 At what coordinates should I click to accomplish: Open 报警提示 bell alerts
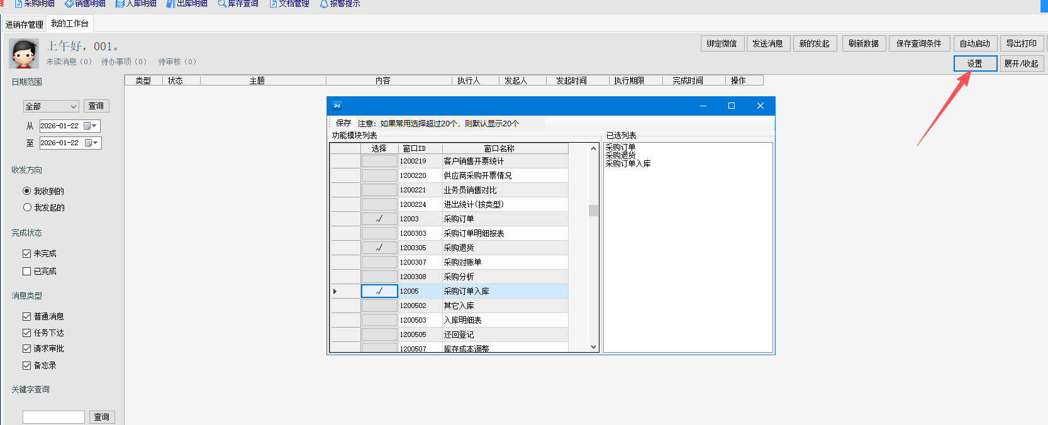click(x=340, y=4)
